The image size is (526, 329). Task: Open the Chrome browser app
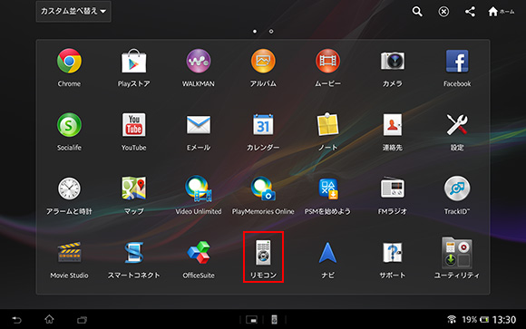(69, 67)
